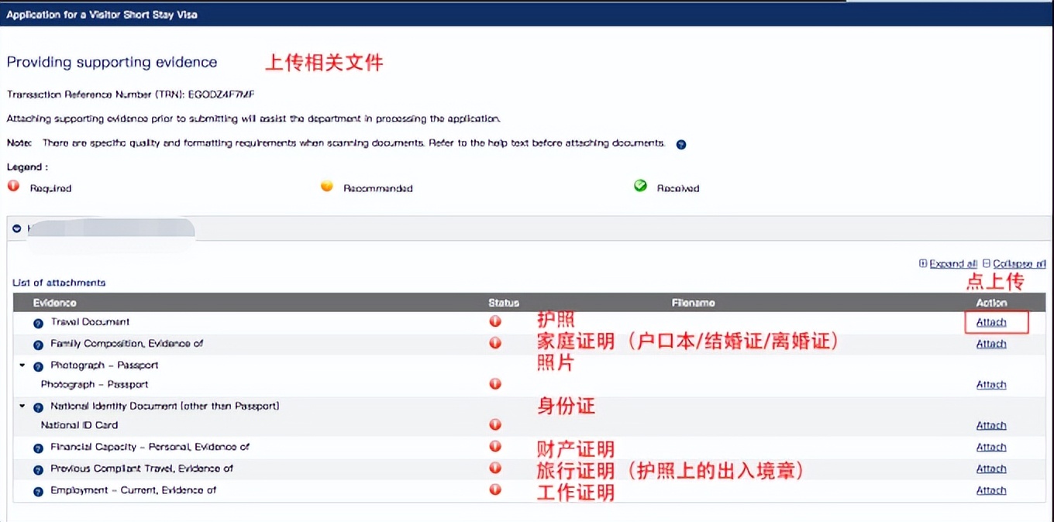The width and height of the screenshot is (1054, 522).
Task: Click Application for a Visitor Short Stay Visa title
Action: tap(102, 15)
